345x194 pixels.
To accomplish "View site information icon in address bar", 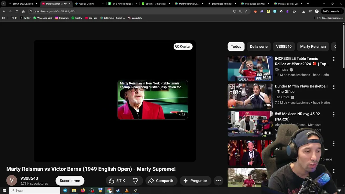I will pos(31,11).
